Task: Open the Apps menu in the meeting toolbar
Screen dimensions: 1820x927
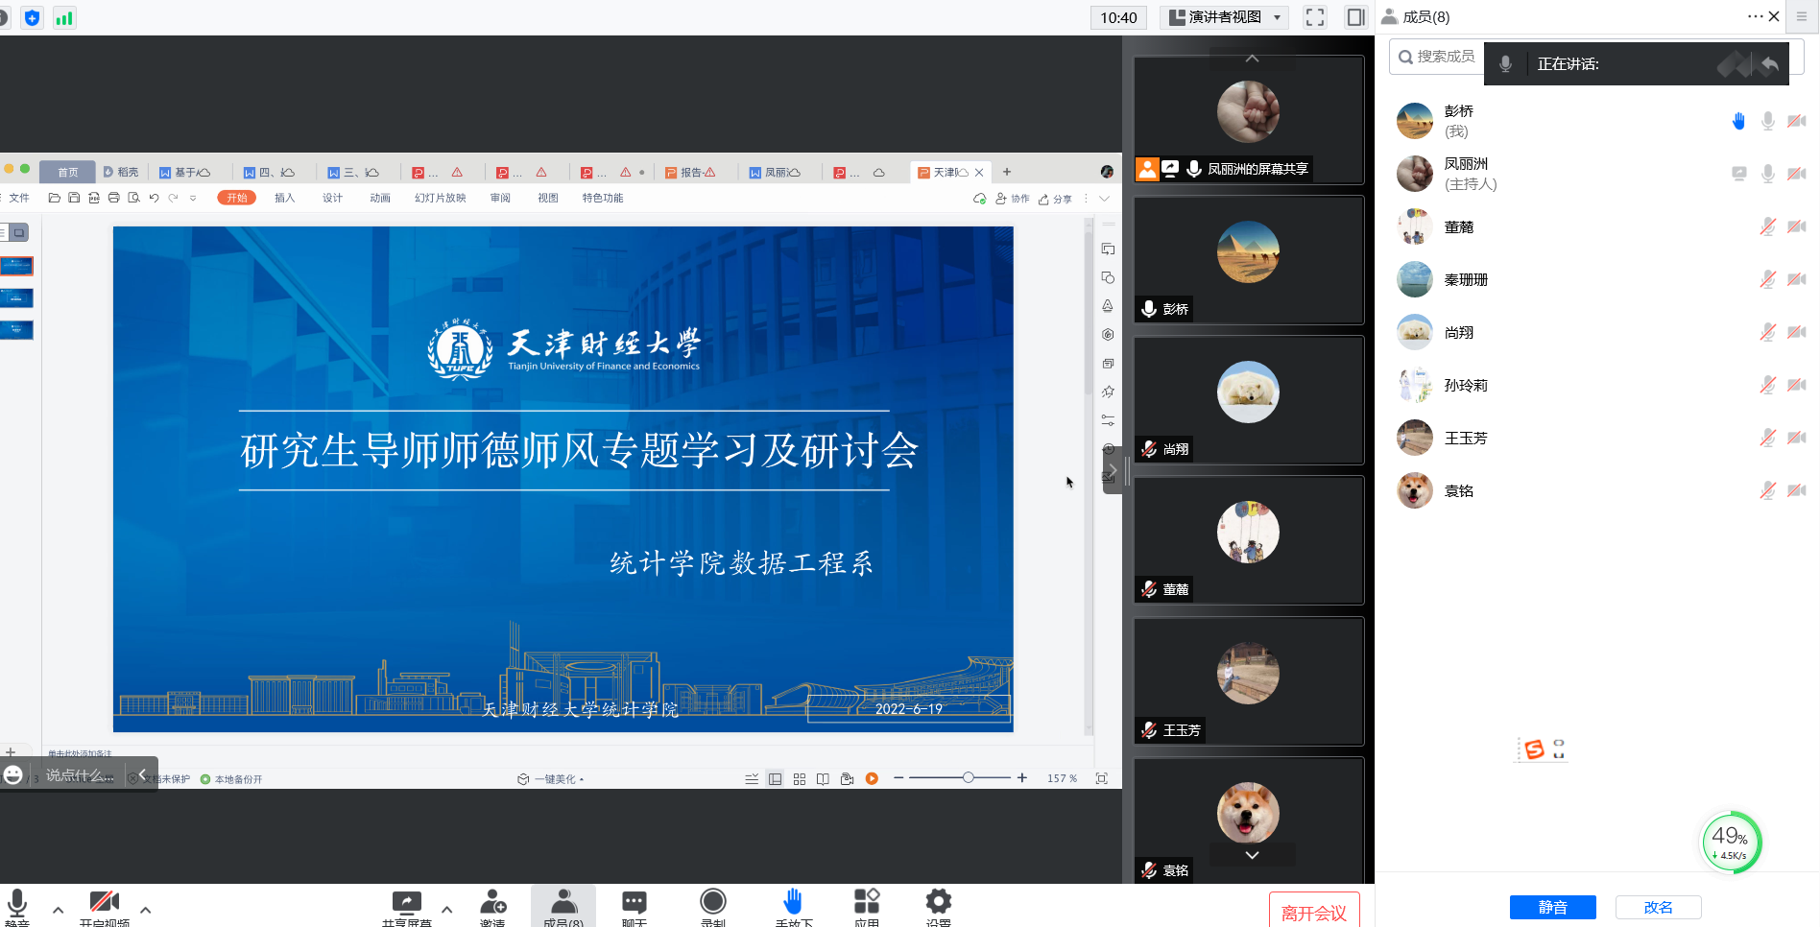Action: (x=867, y=907)
